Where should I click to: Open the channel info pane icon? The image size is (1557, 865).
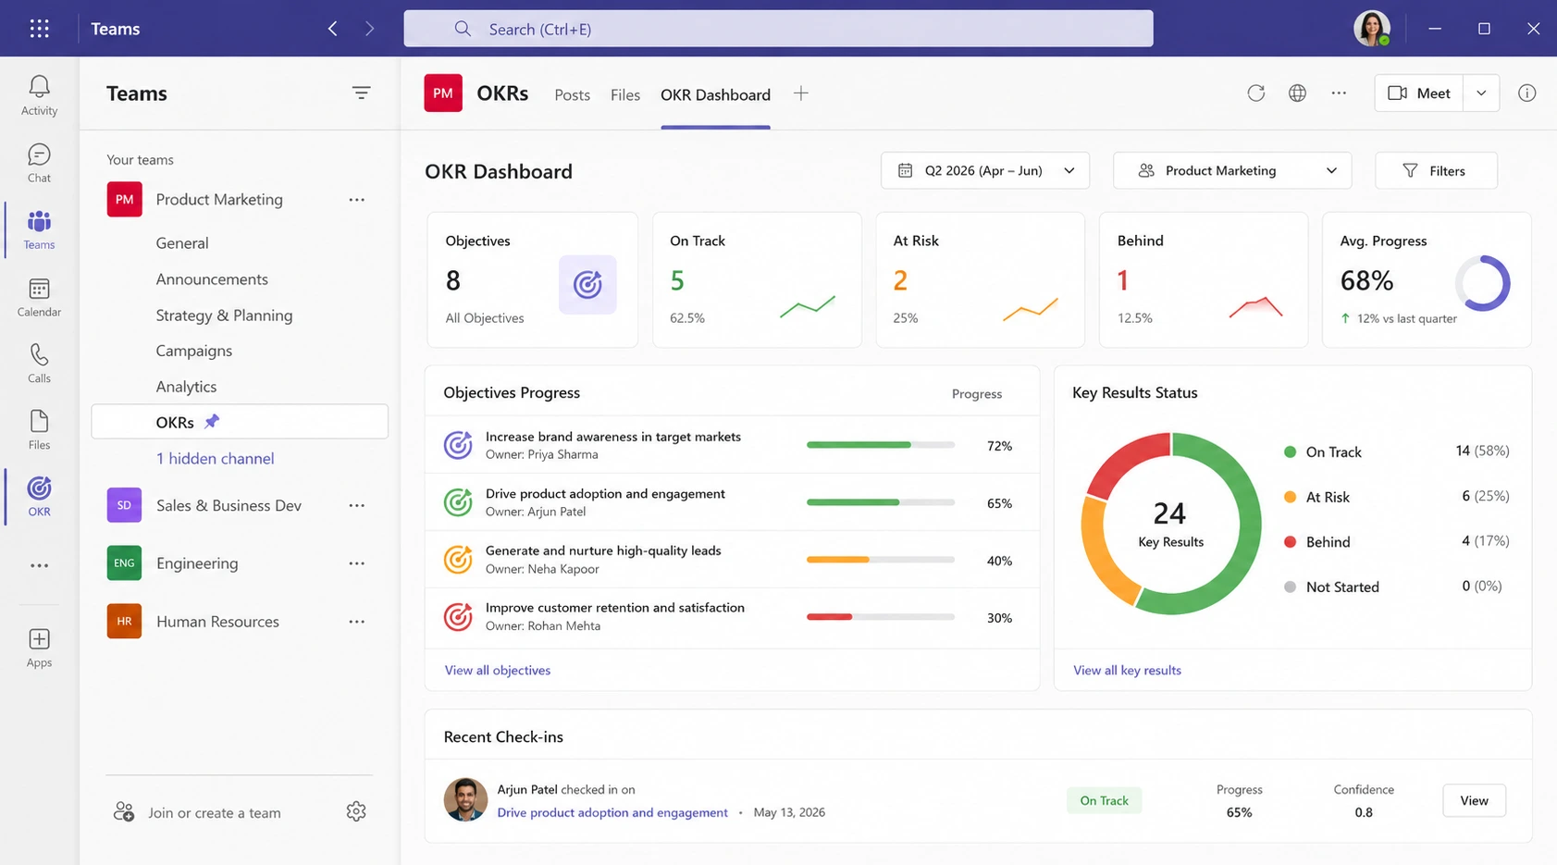click(1526, 93)
